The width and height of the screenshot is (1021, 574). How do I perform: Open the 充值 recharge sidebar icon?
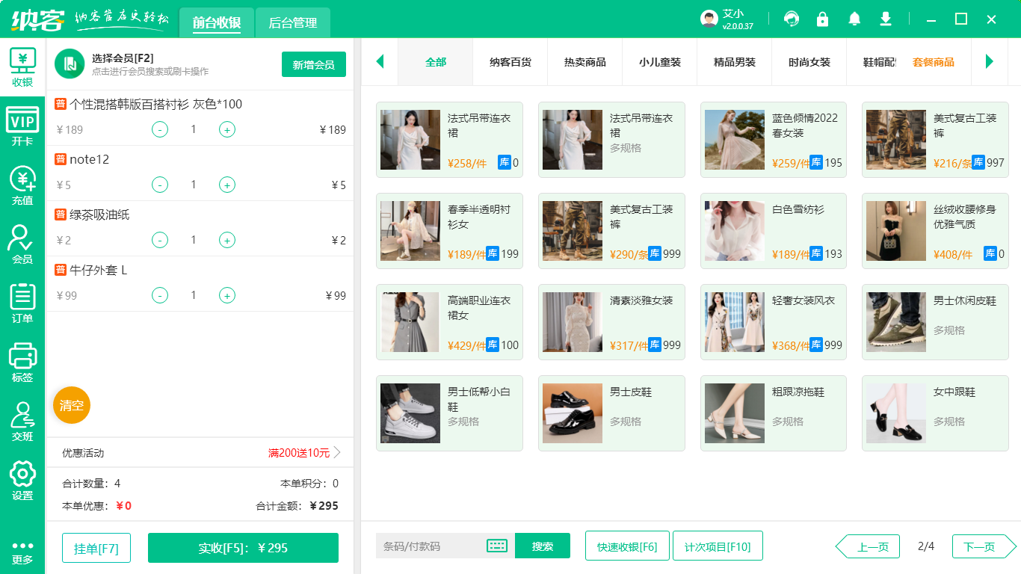pos(22,185)
